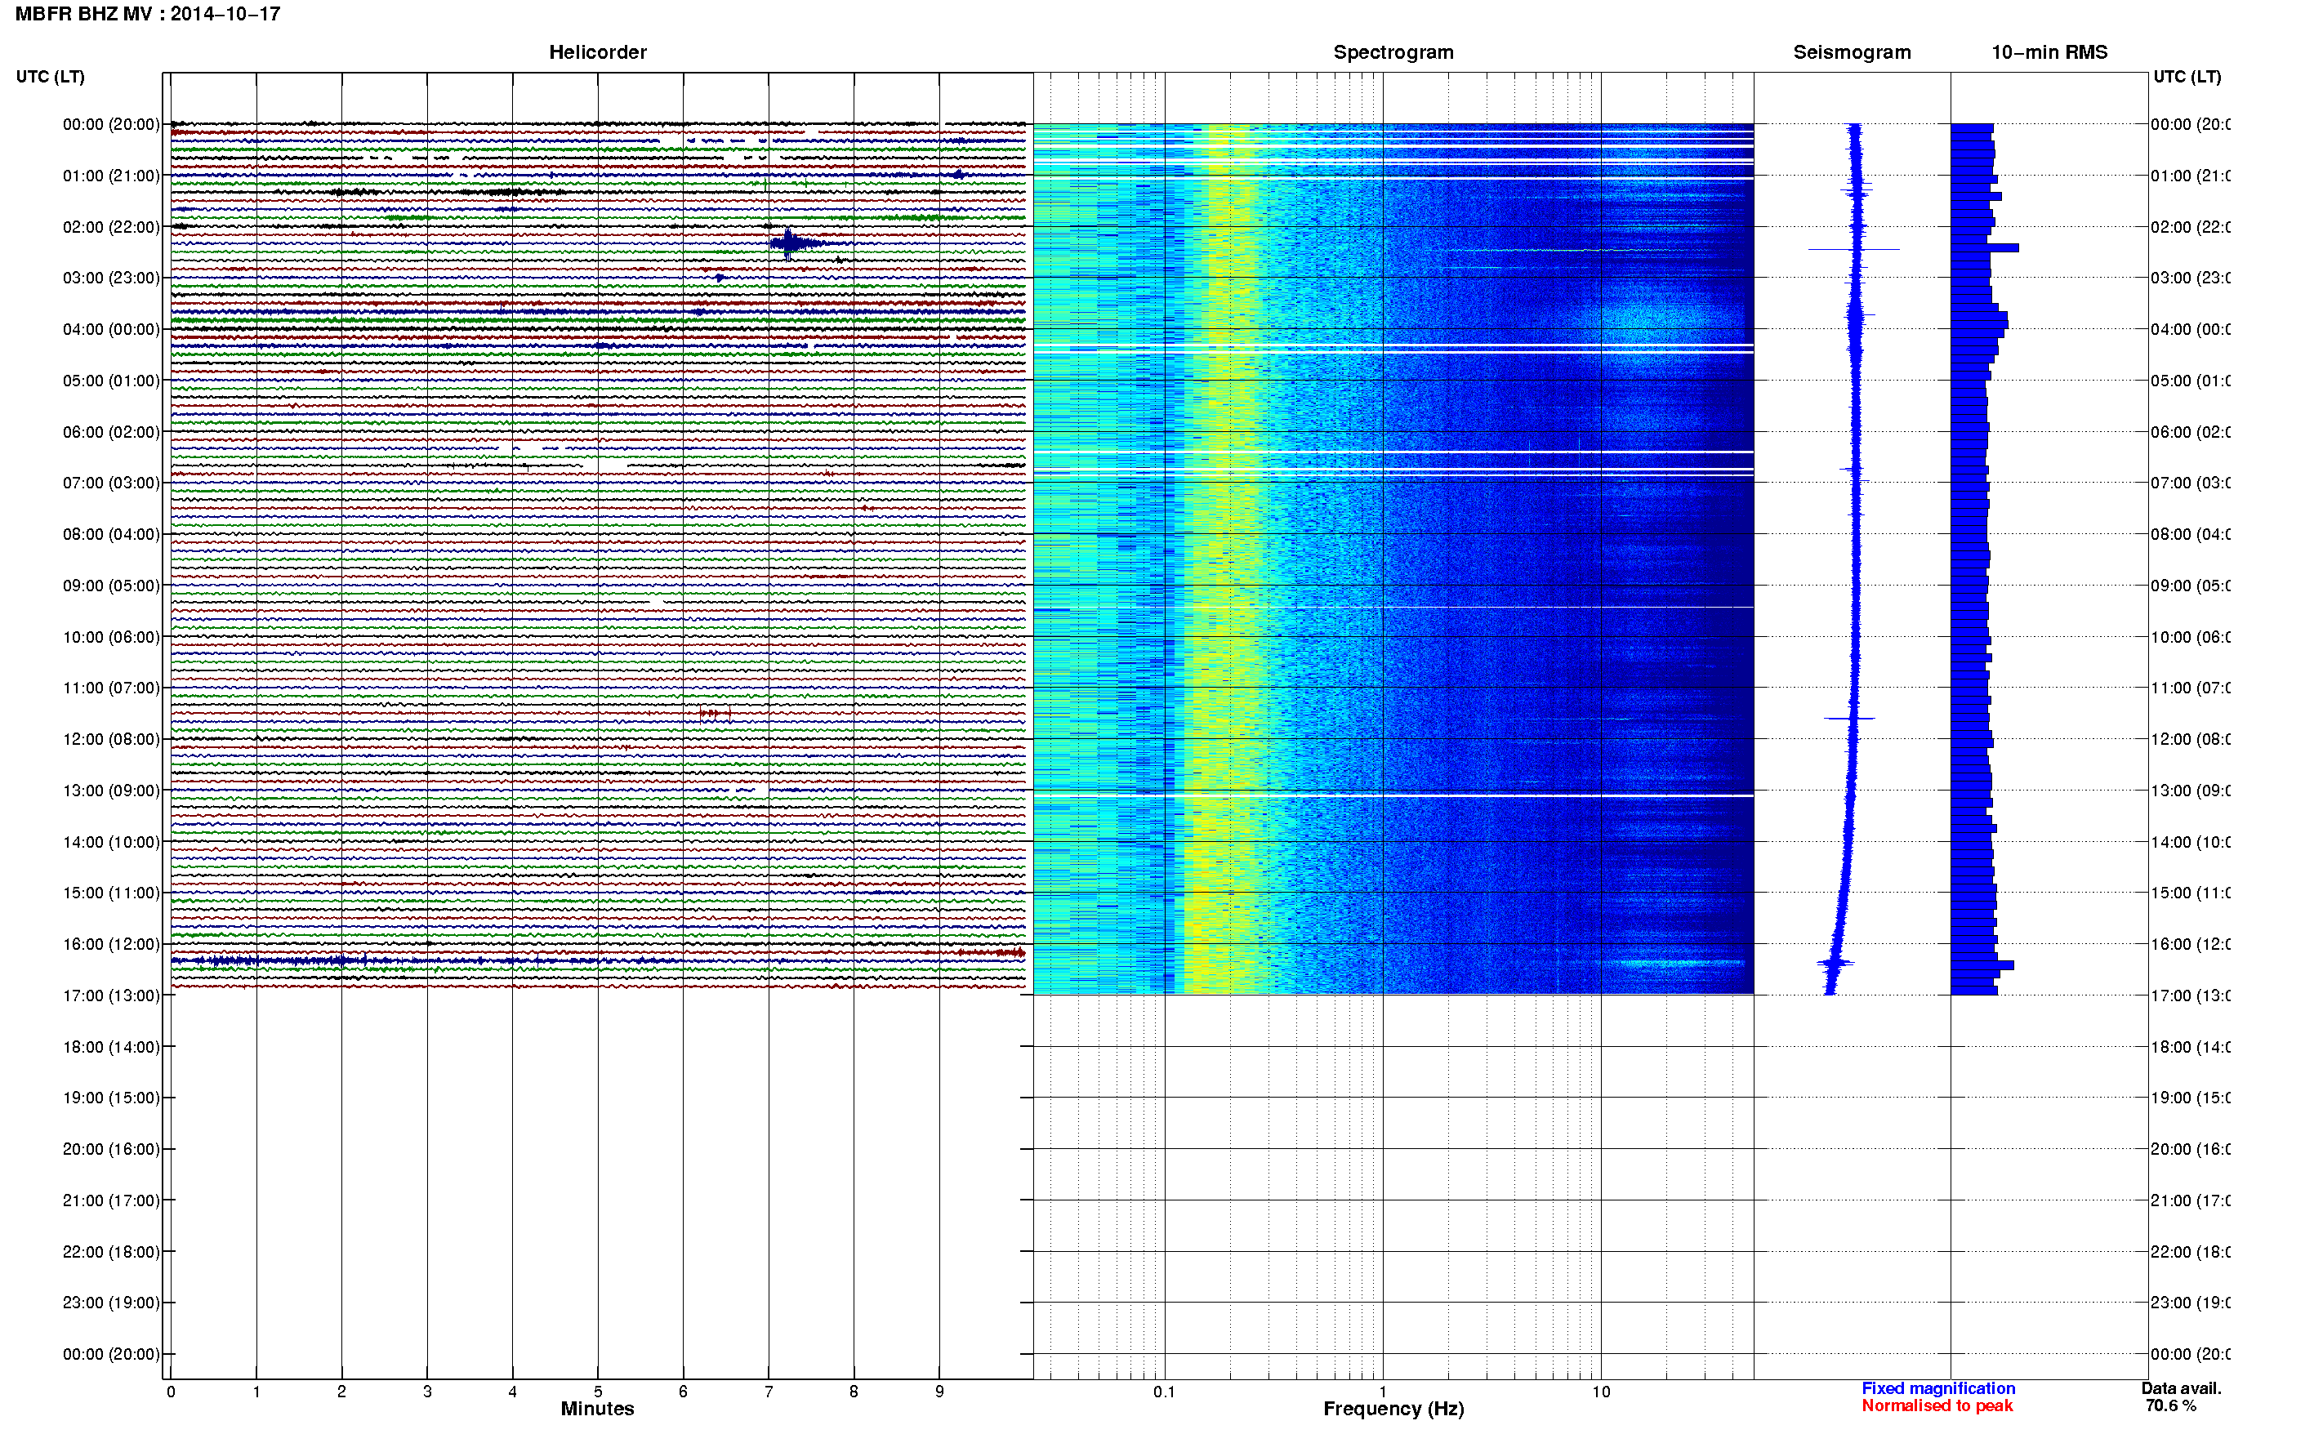
Task: Click the left 'UTC (LT)' axis label
Action: tap(50, 77)
